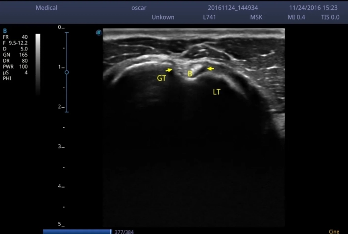The height and width of the screenshot is (234, 348).
Task: Click the grayscale map bar
Action: (38, 64)
